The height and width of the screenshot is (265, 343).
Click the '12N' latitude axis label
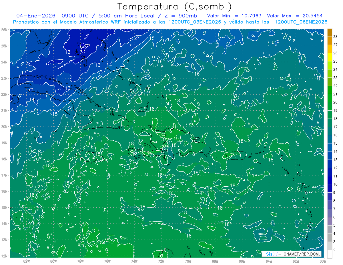point(4,256)
